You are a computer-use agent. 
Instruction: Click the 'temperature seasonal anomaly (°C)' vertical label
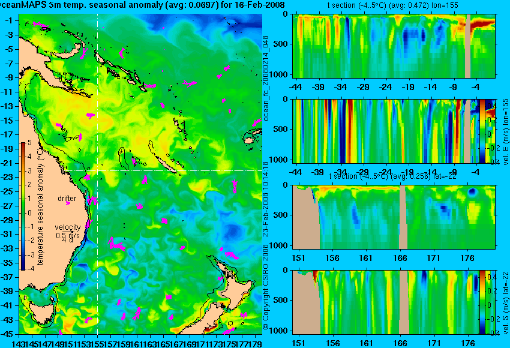click(x=40, y=206)
